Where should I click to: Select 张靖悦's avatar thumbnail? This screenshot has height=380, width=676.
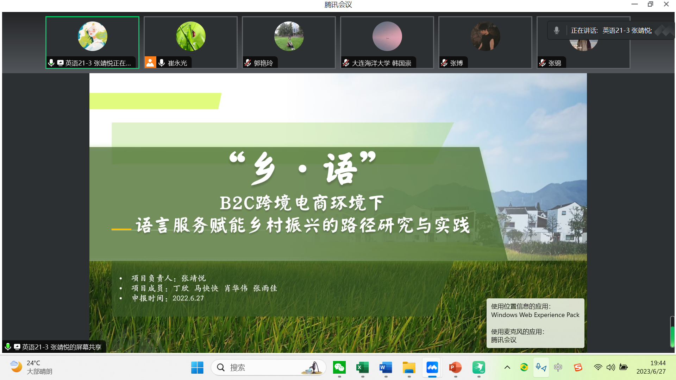coord(93,36)
